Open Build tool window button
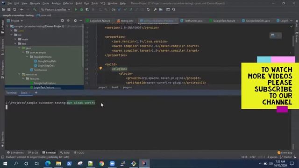Screen dimensions: 299x168 (64, 153)
